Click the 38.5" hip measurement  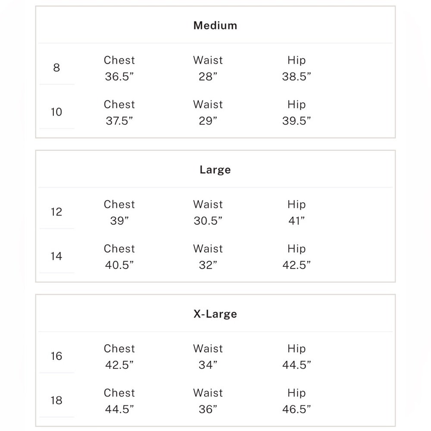(x=297, y=77)
